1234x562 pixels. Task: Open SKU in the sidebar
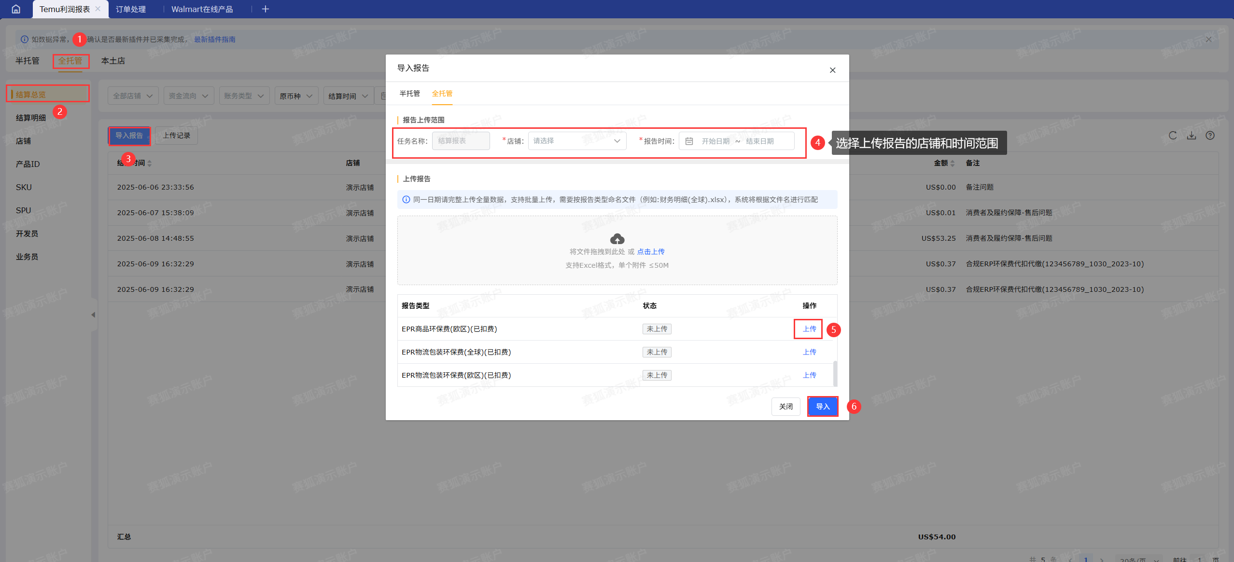point(23,187)
